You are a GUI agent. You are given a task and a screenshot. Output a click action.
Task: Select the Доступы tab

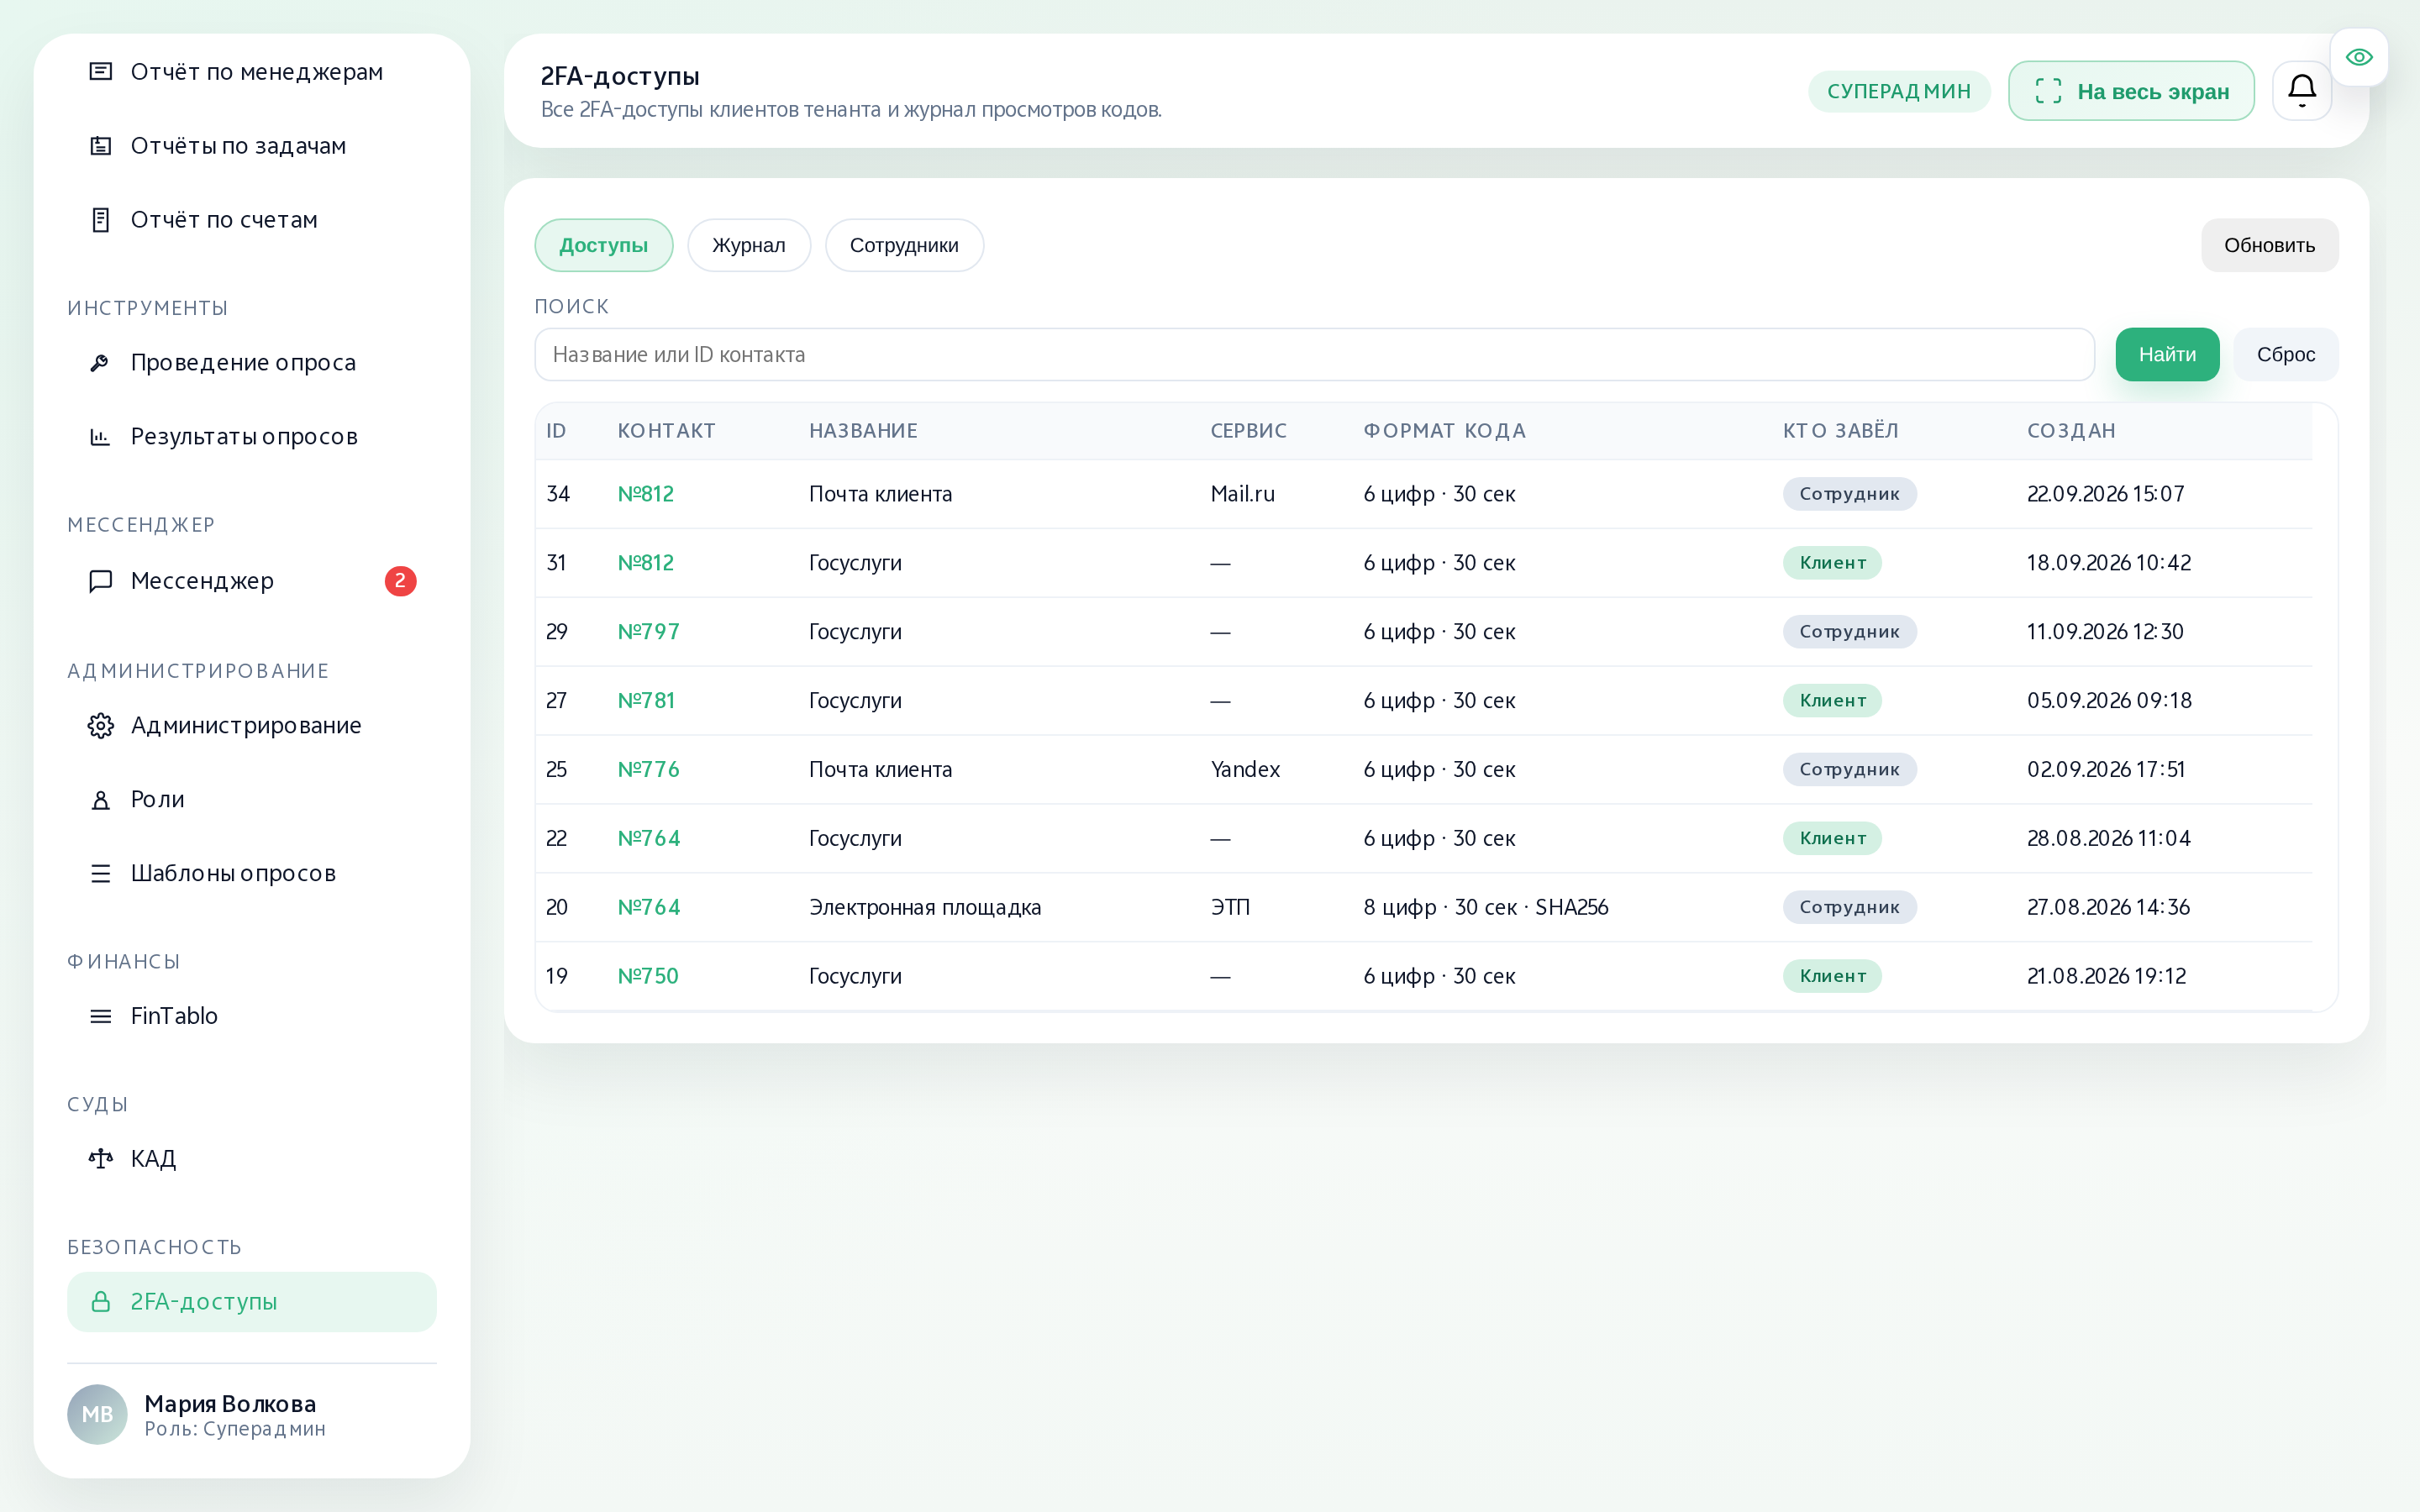pos(603,245)
